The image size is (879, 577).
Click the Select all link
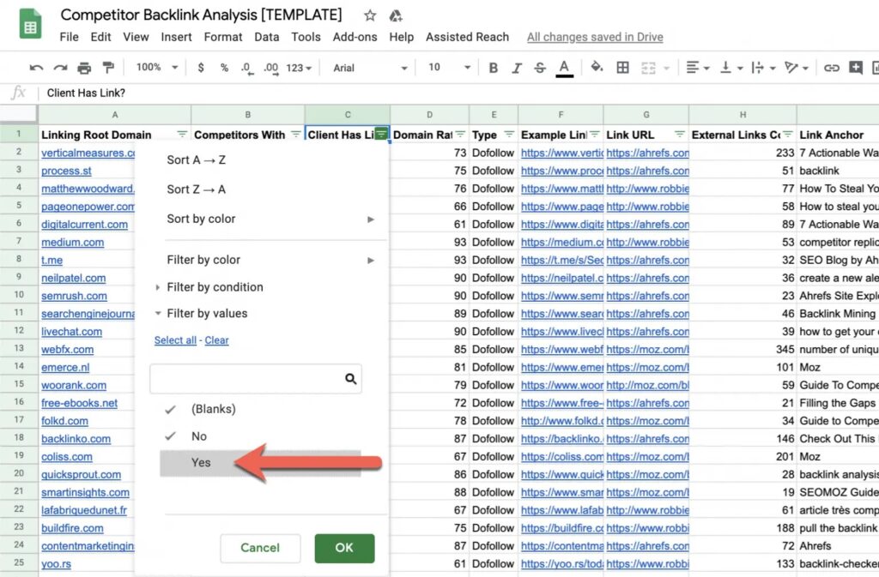point(175,340)
